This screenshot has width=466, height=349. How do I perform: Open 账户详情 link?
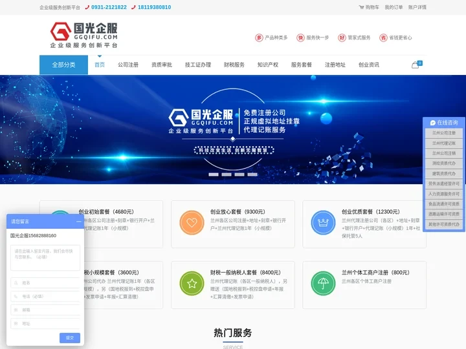click(x=417, y=7)
